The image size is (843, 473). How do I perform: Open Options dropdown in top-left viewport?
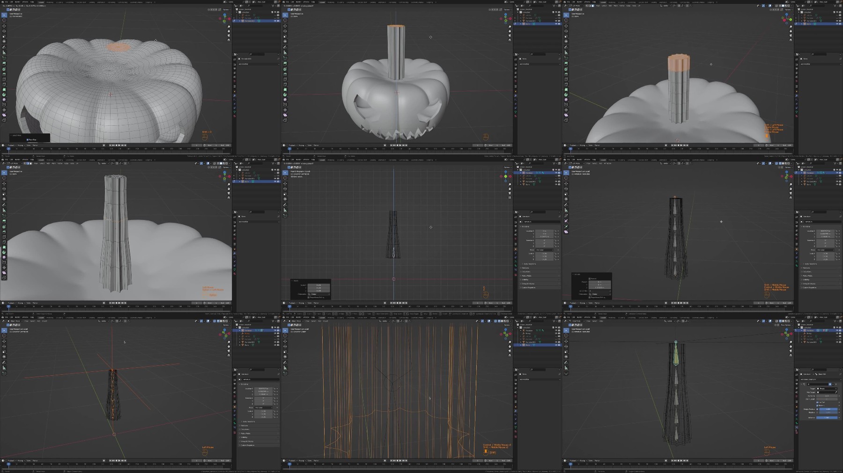pos(227,10)
